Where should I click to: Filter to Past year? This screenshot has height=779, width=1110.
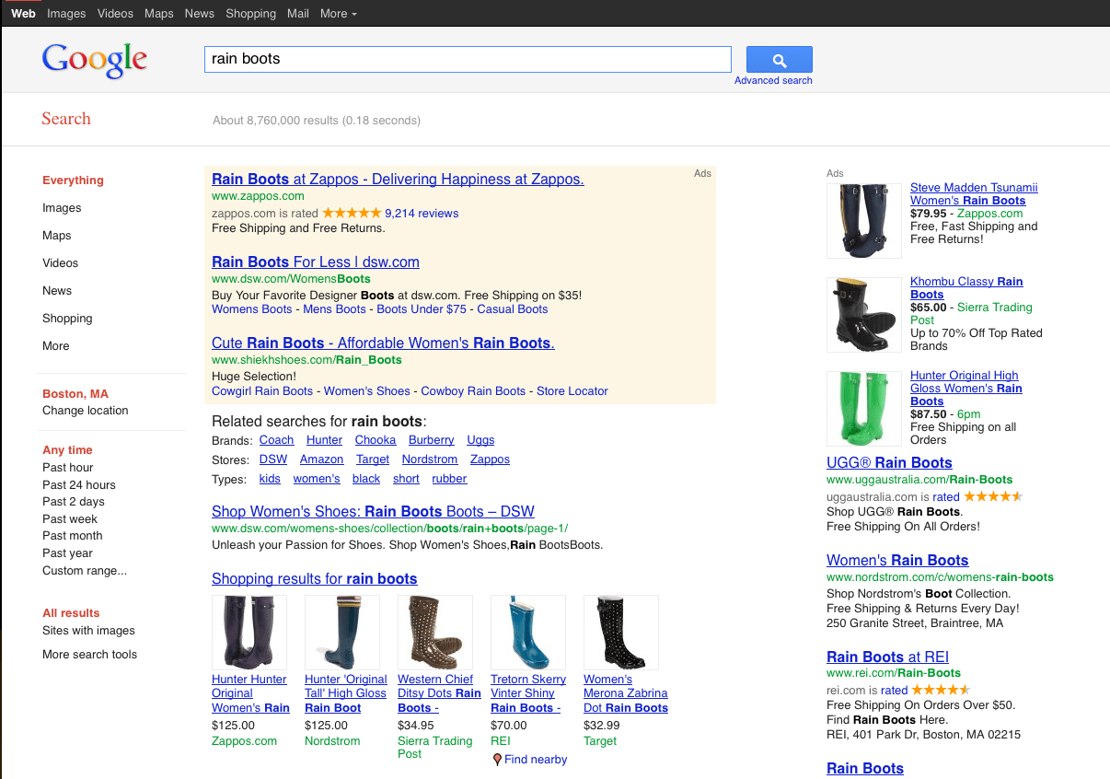[x=67, y=553]
